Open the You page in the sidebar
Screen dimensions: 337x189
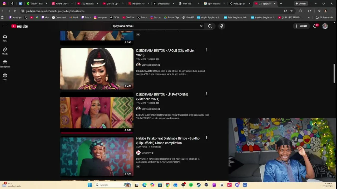click(5, 77)
